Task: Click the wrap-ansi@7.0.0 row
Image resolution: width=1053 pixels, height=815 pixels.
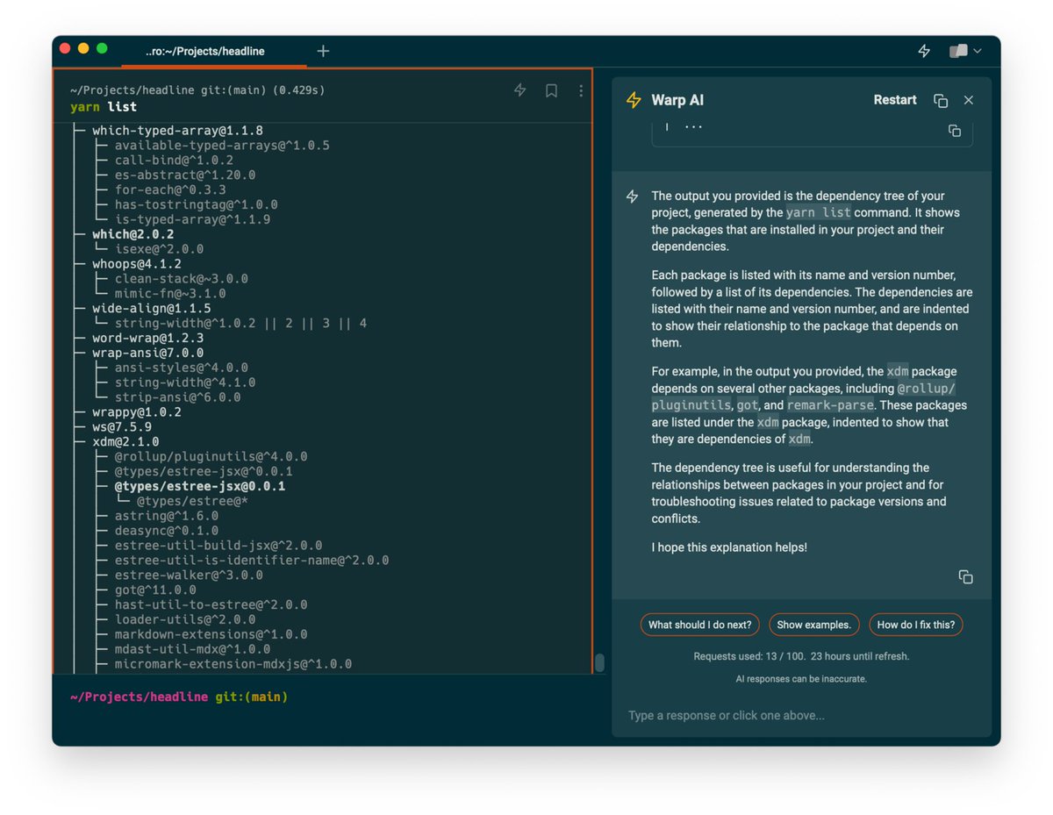Action: (x=147, y=353)
